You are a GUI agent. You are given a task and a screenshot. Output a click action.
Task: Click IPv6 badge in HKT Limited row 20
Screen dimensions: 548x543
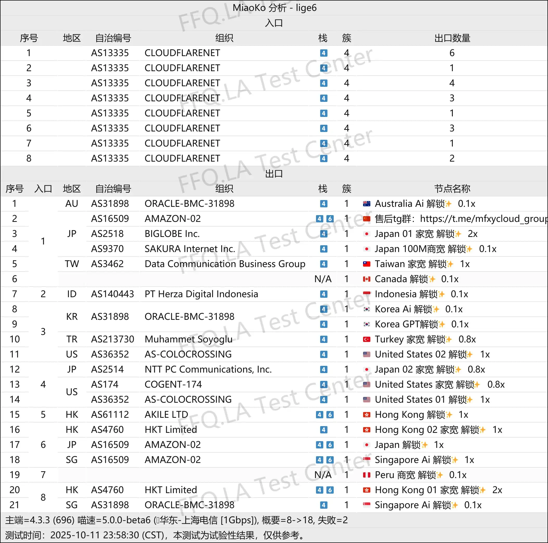point(330,490)
